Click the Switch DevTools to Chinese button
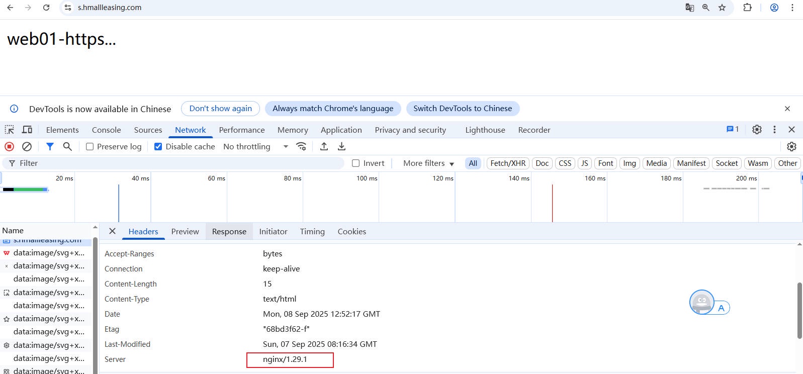The width and height of the screenshot is (803, 374). pos(463,109)
